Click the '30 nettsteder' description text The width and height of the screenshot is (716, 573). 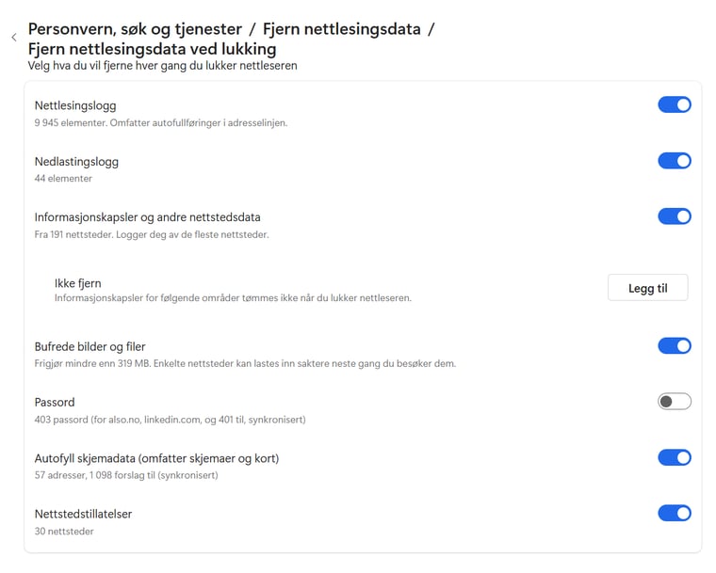tap(64, 531)
